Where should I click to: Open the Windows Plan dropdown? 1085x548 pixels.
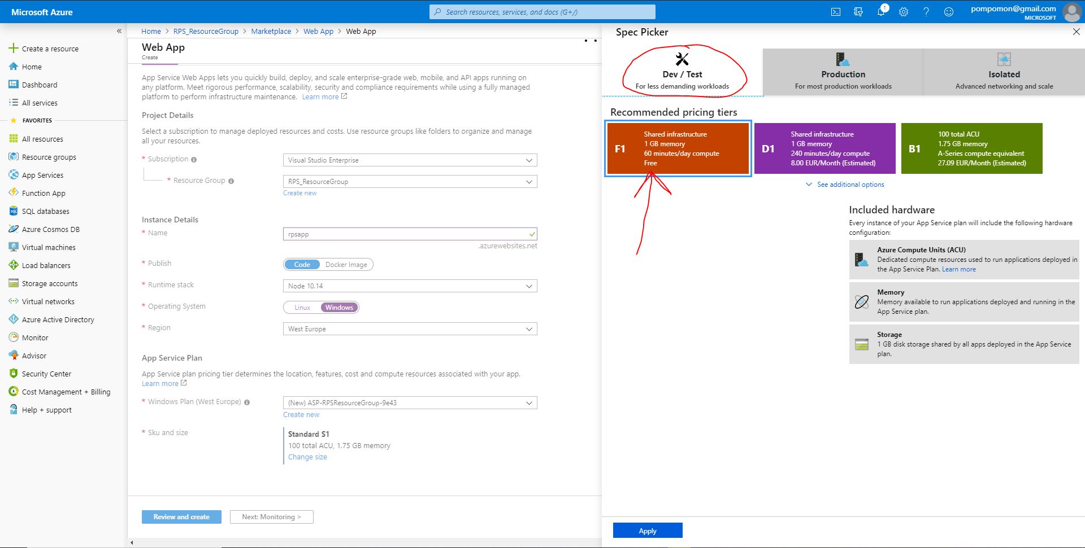tap(410, 403)
